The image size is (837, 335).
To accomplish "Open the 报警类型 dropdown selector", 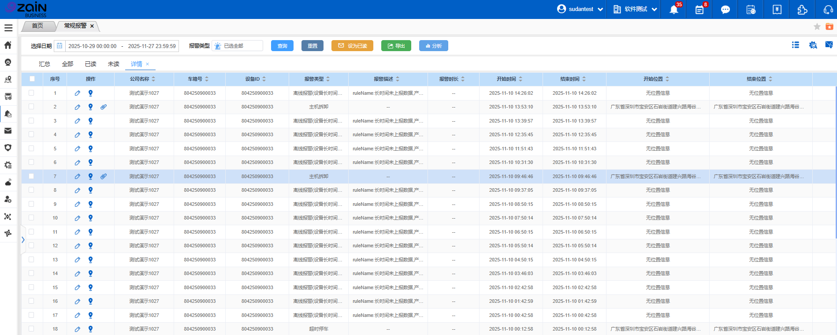I will [x=238, y=46].
